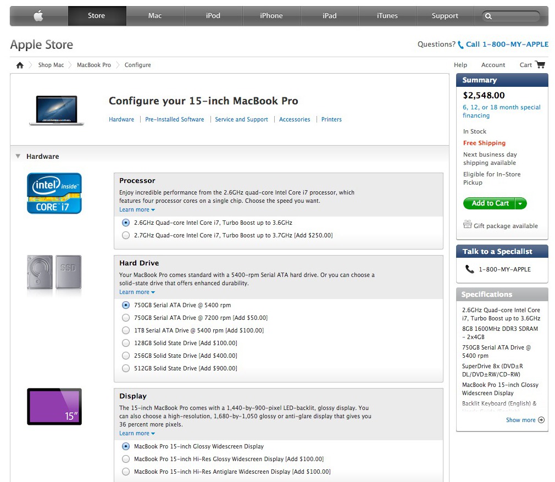
Task: Select the 512GB Solid State Drive
Action: [126, 368]
